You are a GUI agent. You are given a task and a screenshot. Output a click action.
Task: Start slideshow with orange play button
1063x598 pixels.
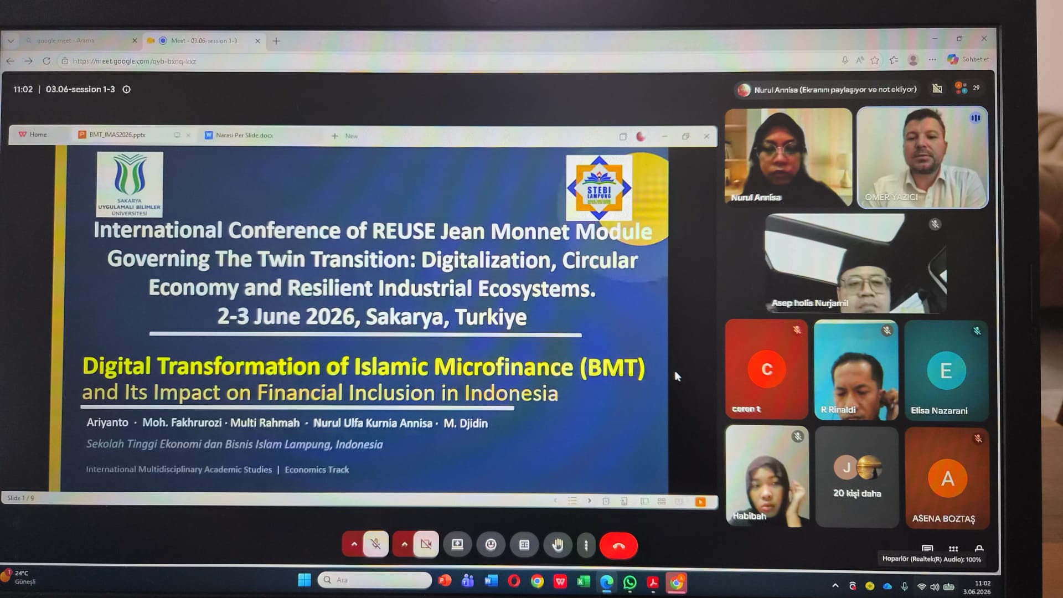(700, 502)
